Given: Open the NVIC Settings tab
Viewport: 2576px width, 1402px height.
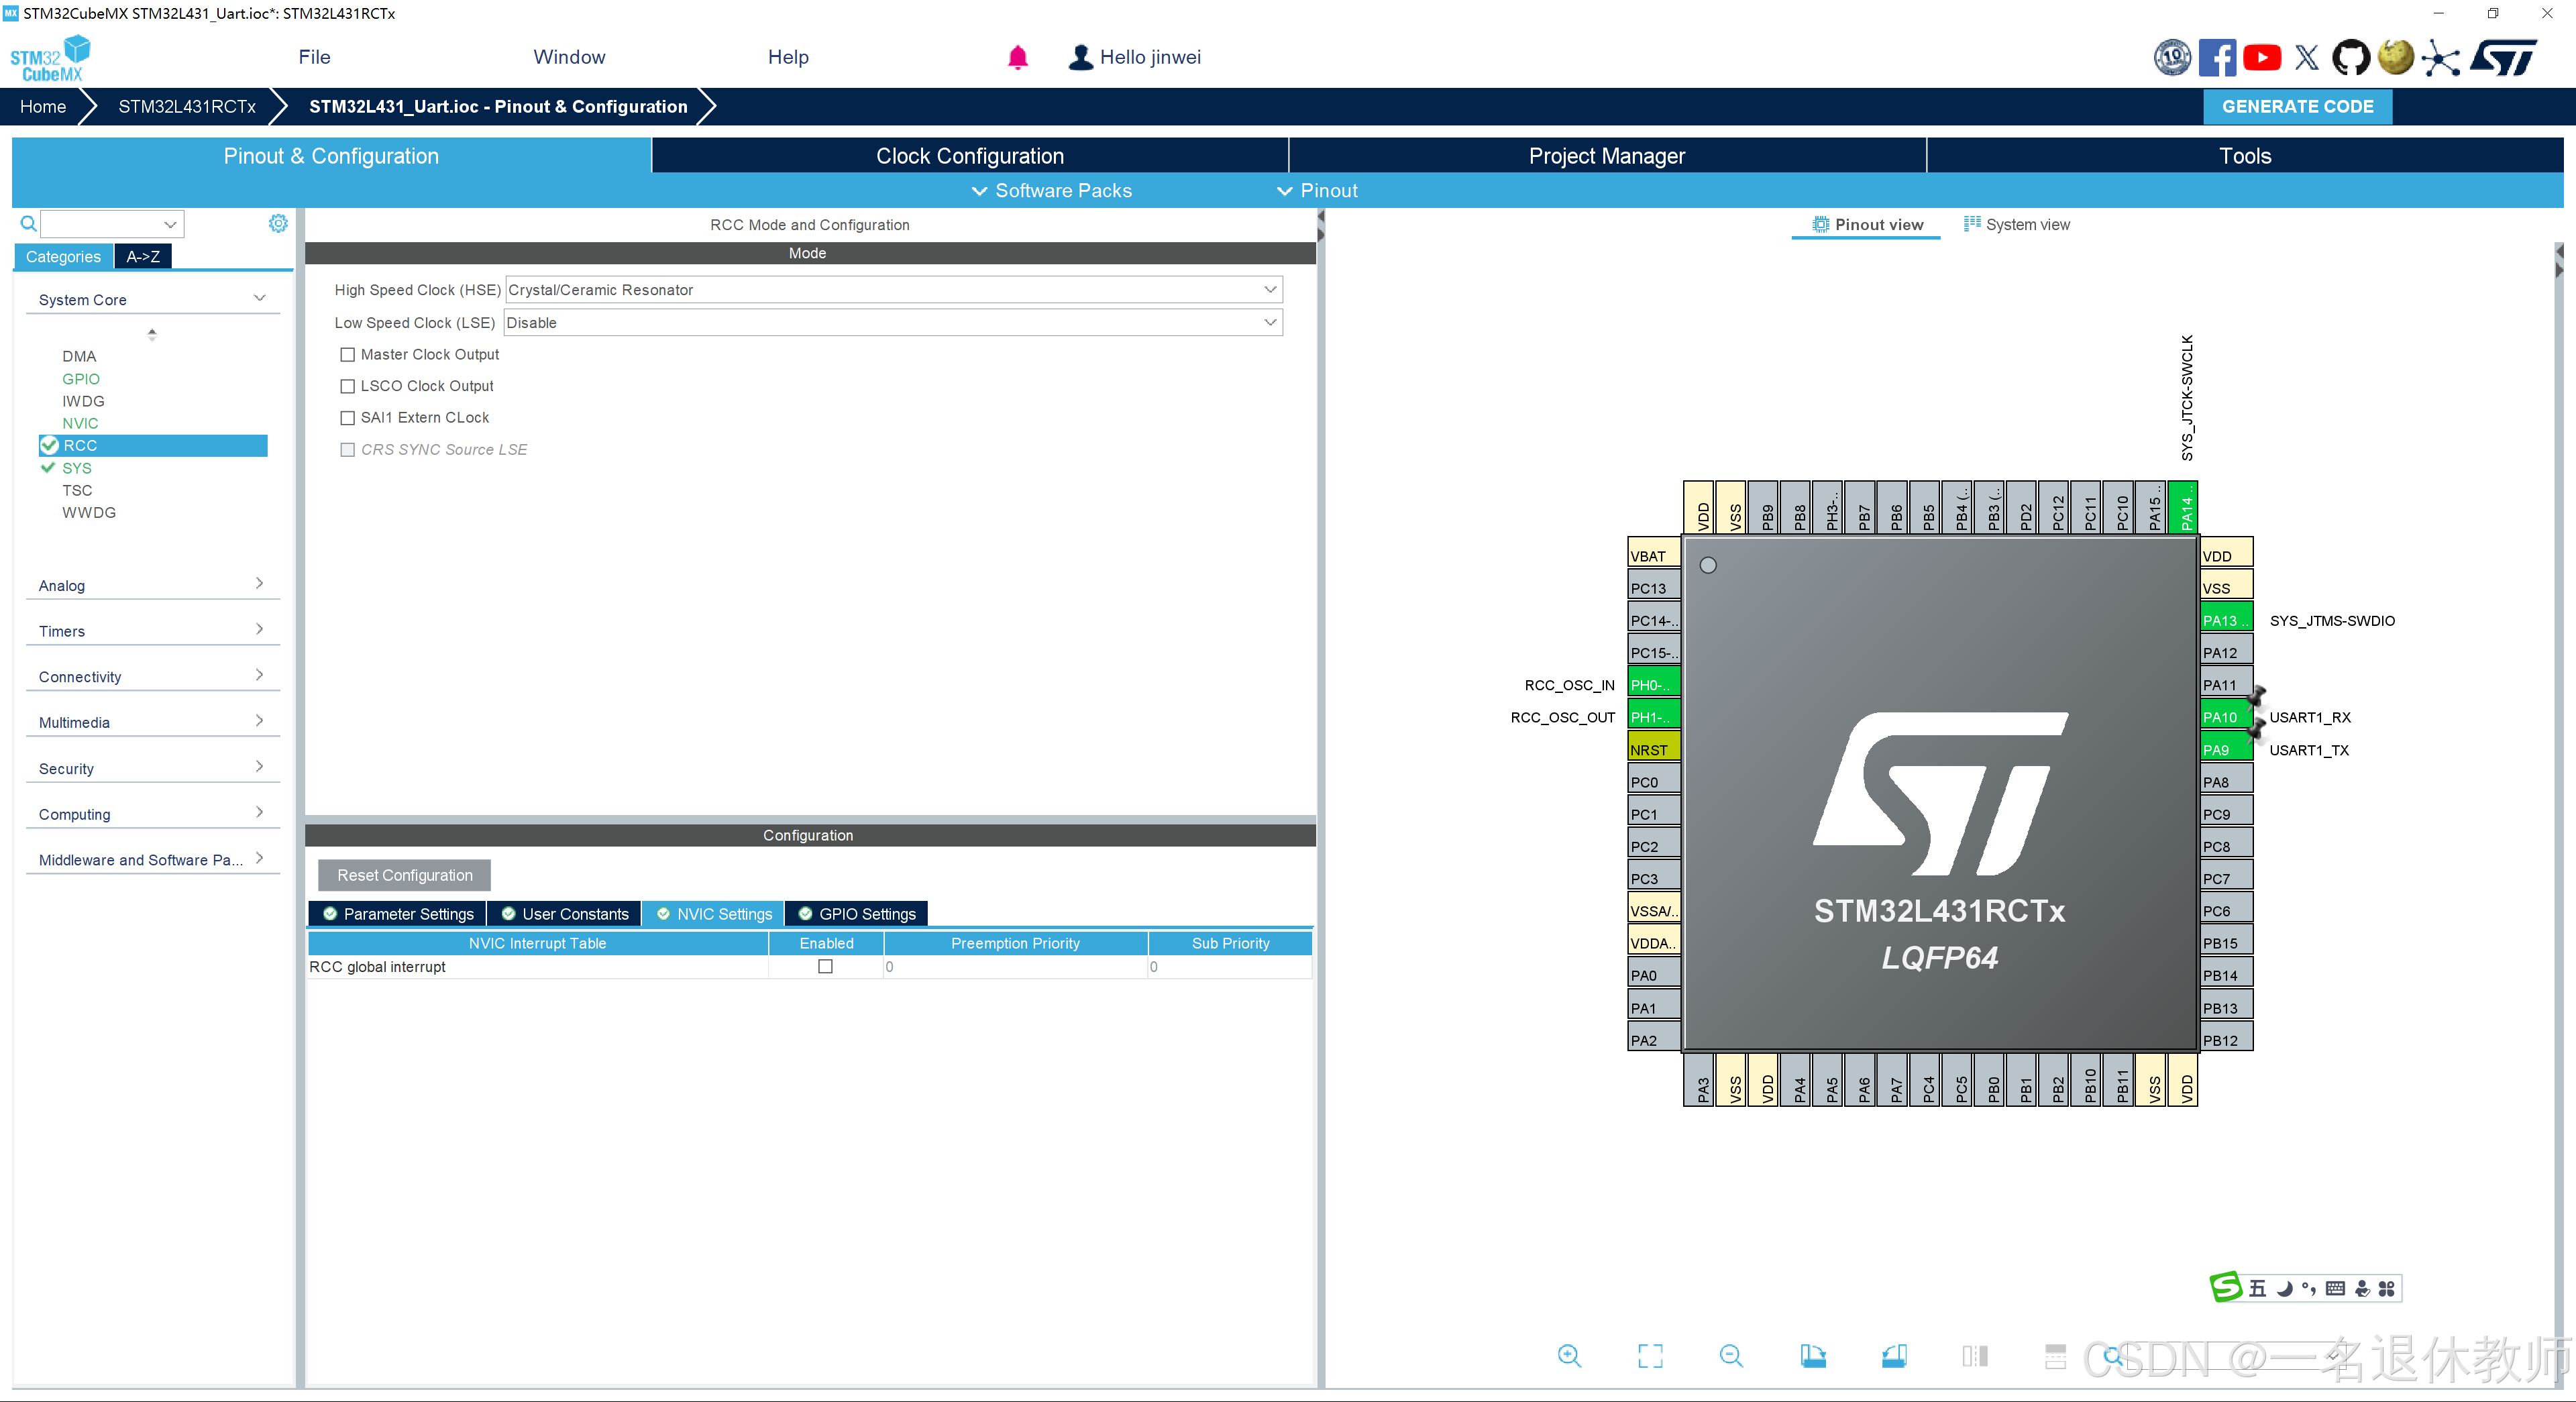Looking at the screenshot, I should coord(713,913).
